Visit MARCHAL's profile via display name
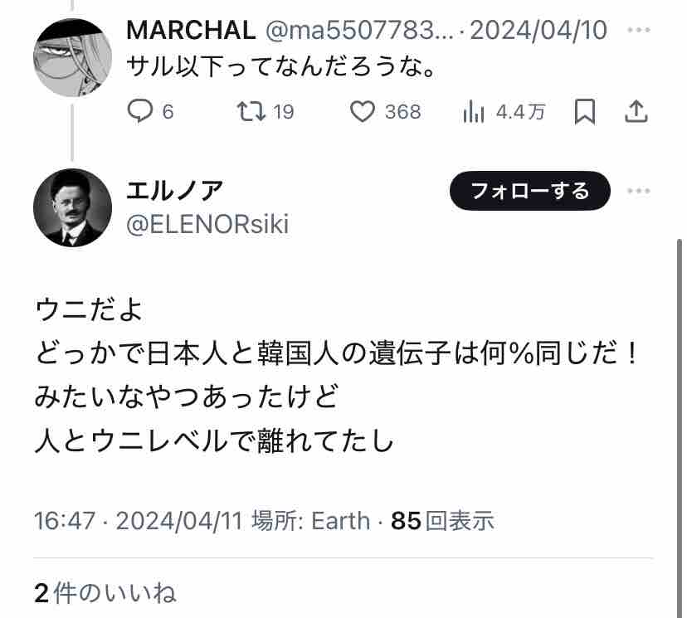 point(191,30)
